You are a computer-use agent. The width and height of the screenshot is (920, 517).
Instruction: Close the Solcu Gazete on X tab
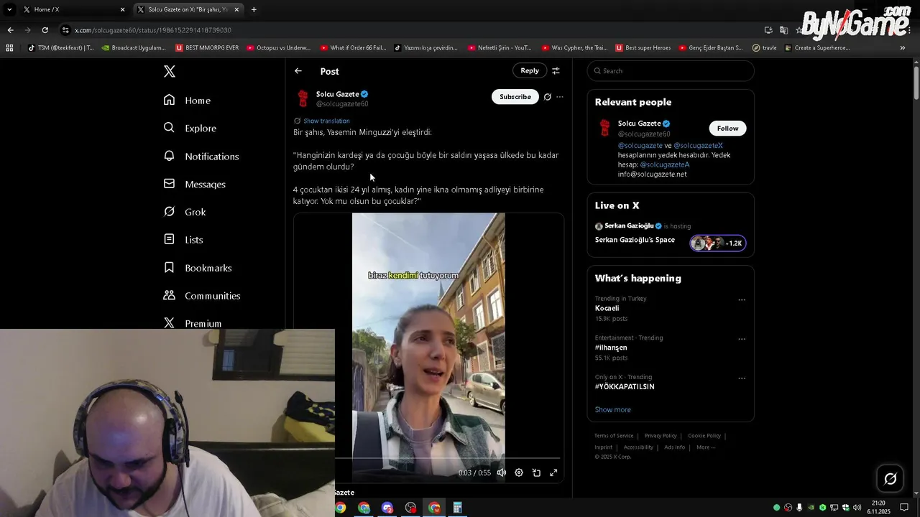tap(236, 9)
